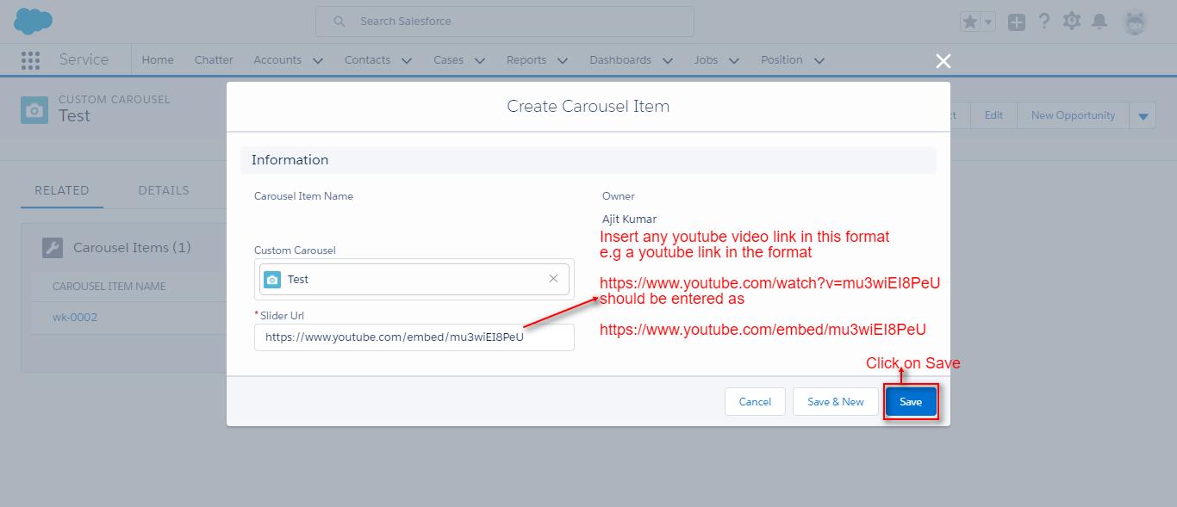The image size is (1177, 507).
Task: Open the New Opportunity dropdown arrow
Action: coord(1143,114)
